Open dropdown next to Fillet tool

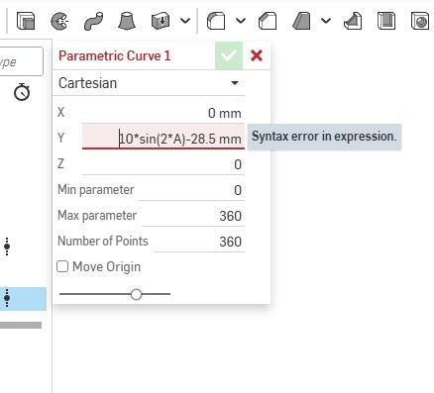coord(241,21)
